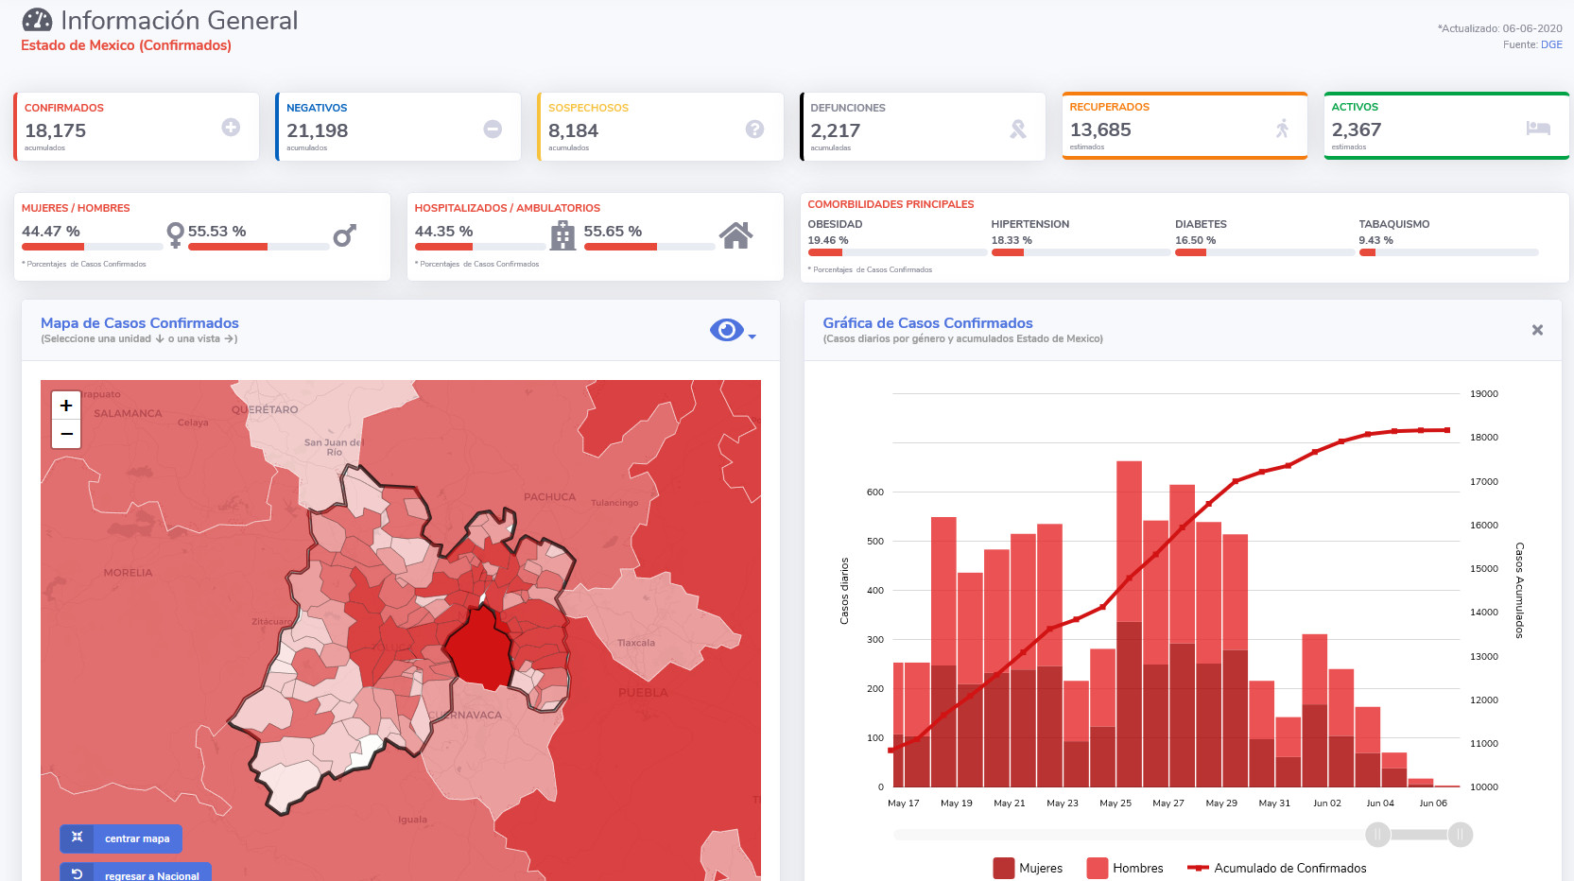The height and width of the screenshot is (881, 1574).
Task: Click the Mapa de Casos Confirmados title
Action: [140, 323]
